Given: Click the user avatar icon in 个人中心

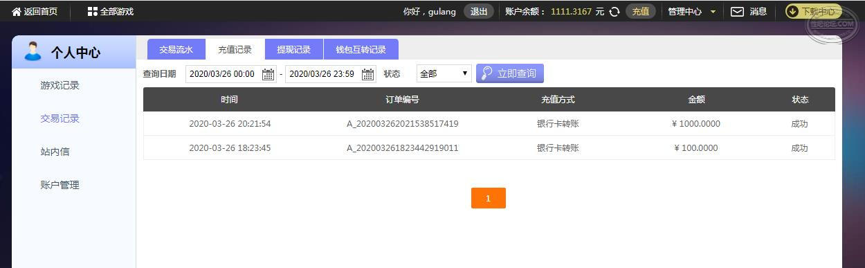Looking at the screenshot, I should [x=33, y=51].
